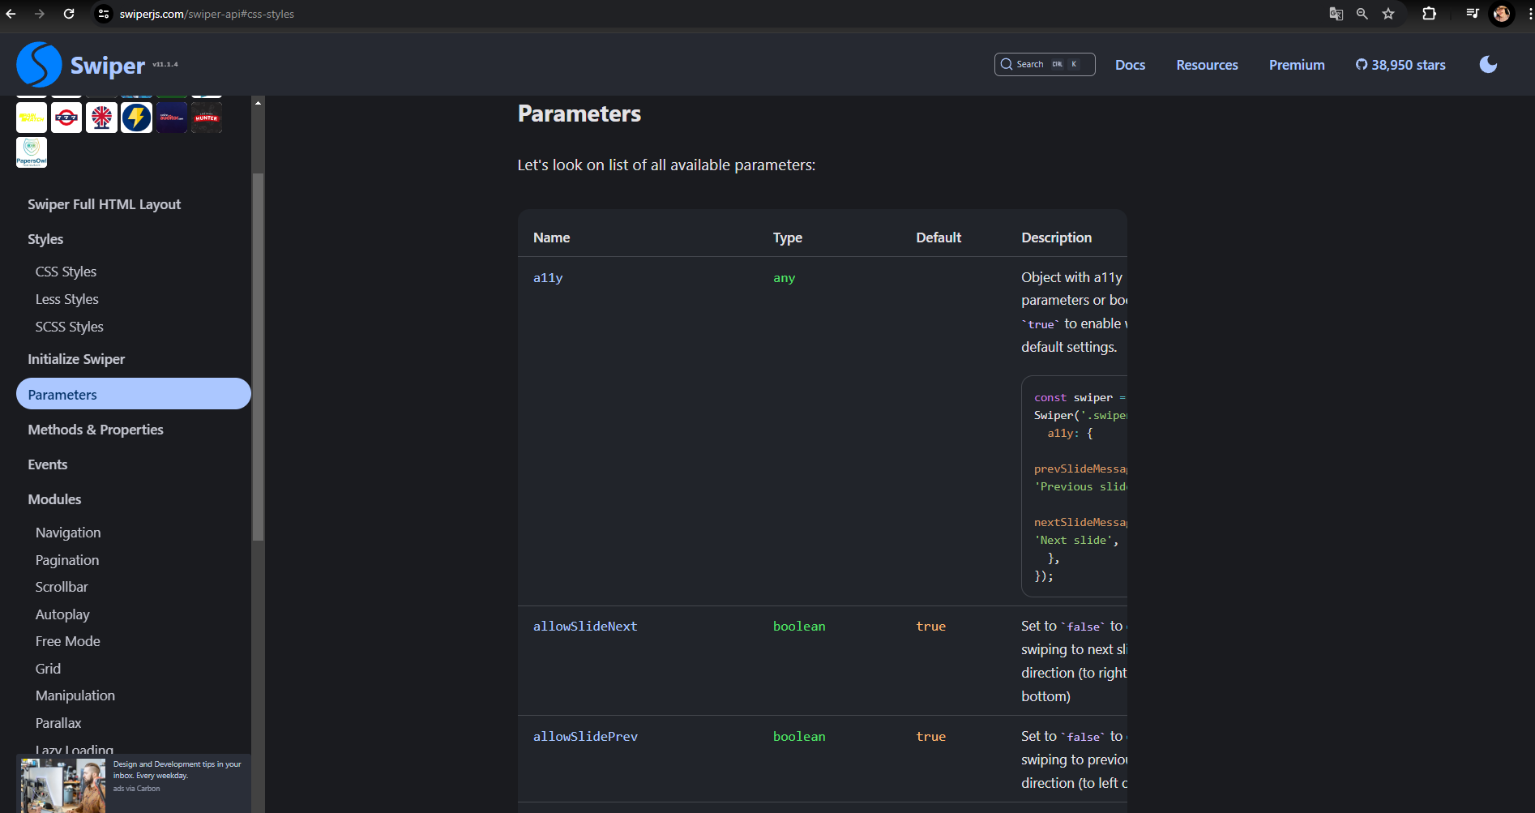Viewport: 1535px width, 813px height.
Task: Open Less Styles in sidebar
Action: pyautogui.click(x=66, y=299)
